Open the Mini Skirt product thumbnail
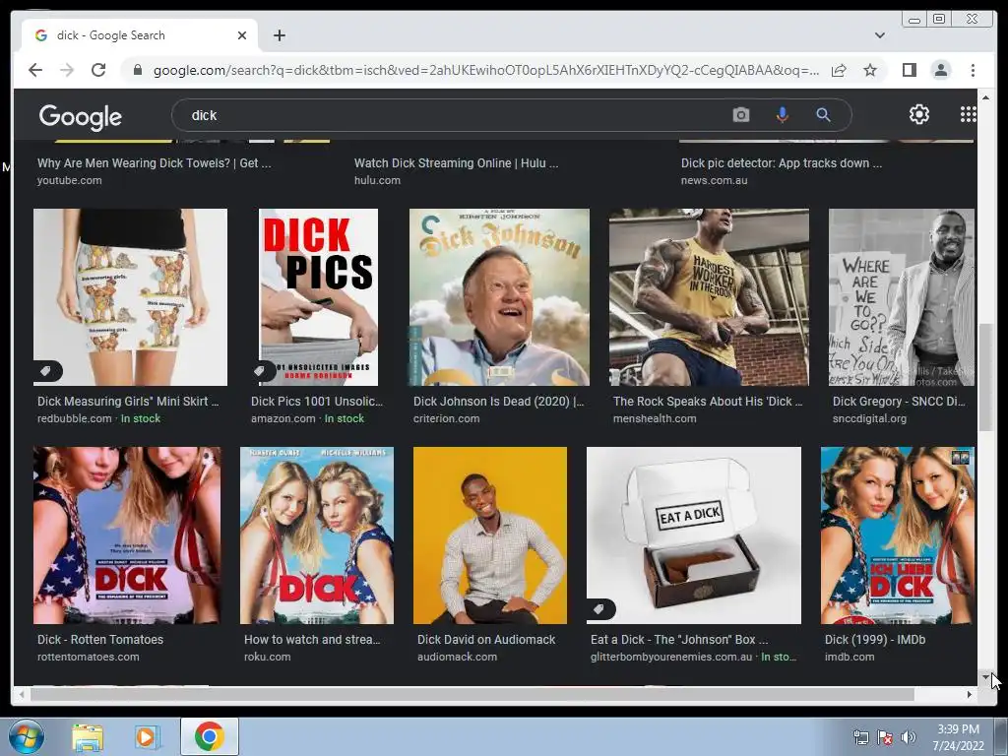This screenshot has height=756, width=1008. point(131,297)
